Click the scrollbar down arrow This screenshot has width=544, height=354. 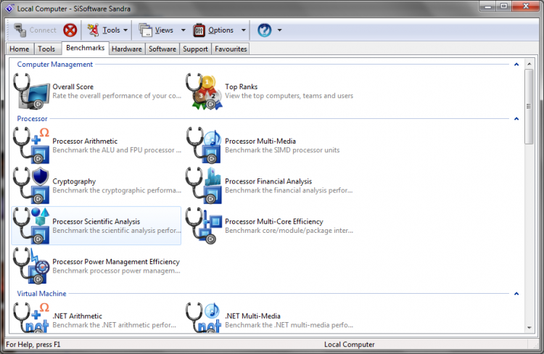529,327
